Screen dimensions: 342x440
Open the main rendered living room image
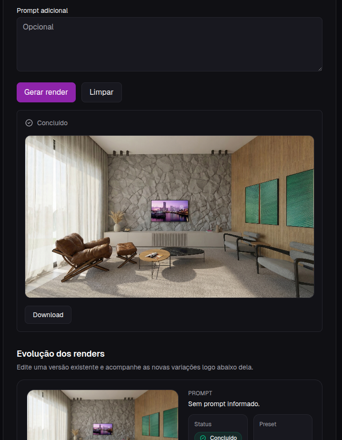169,217
